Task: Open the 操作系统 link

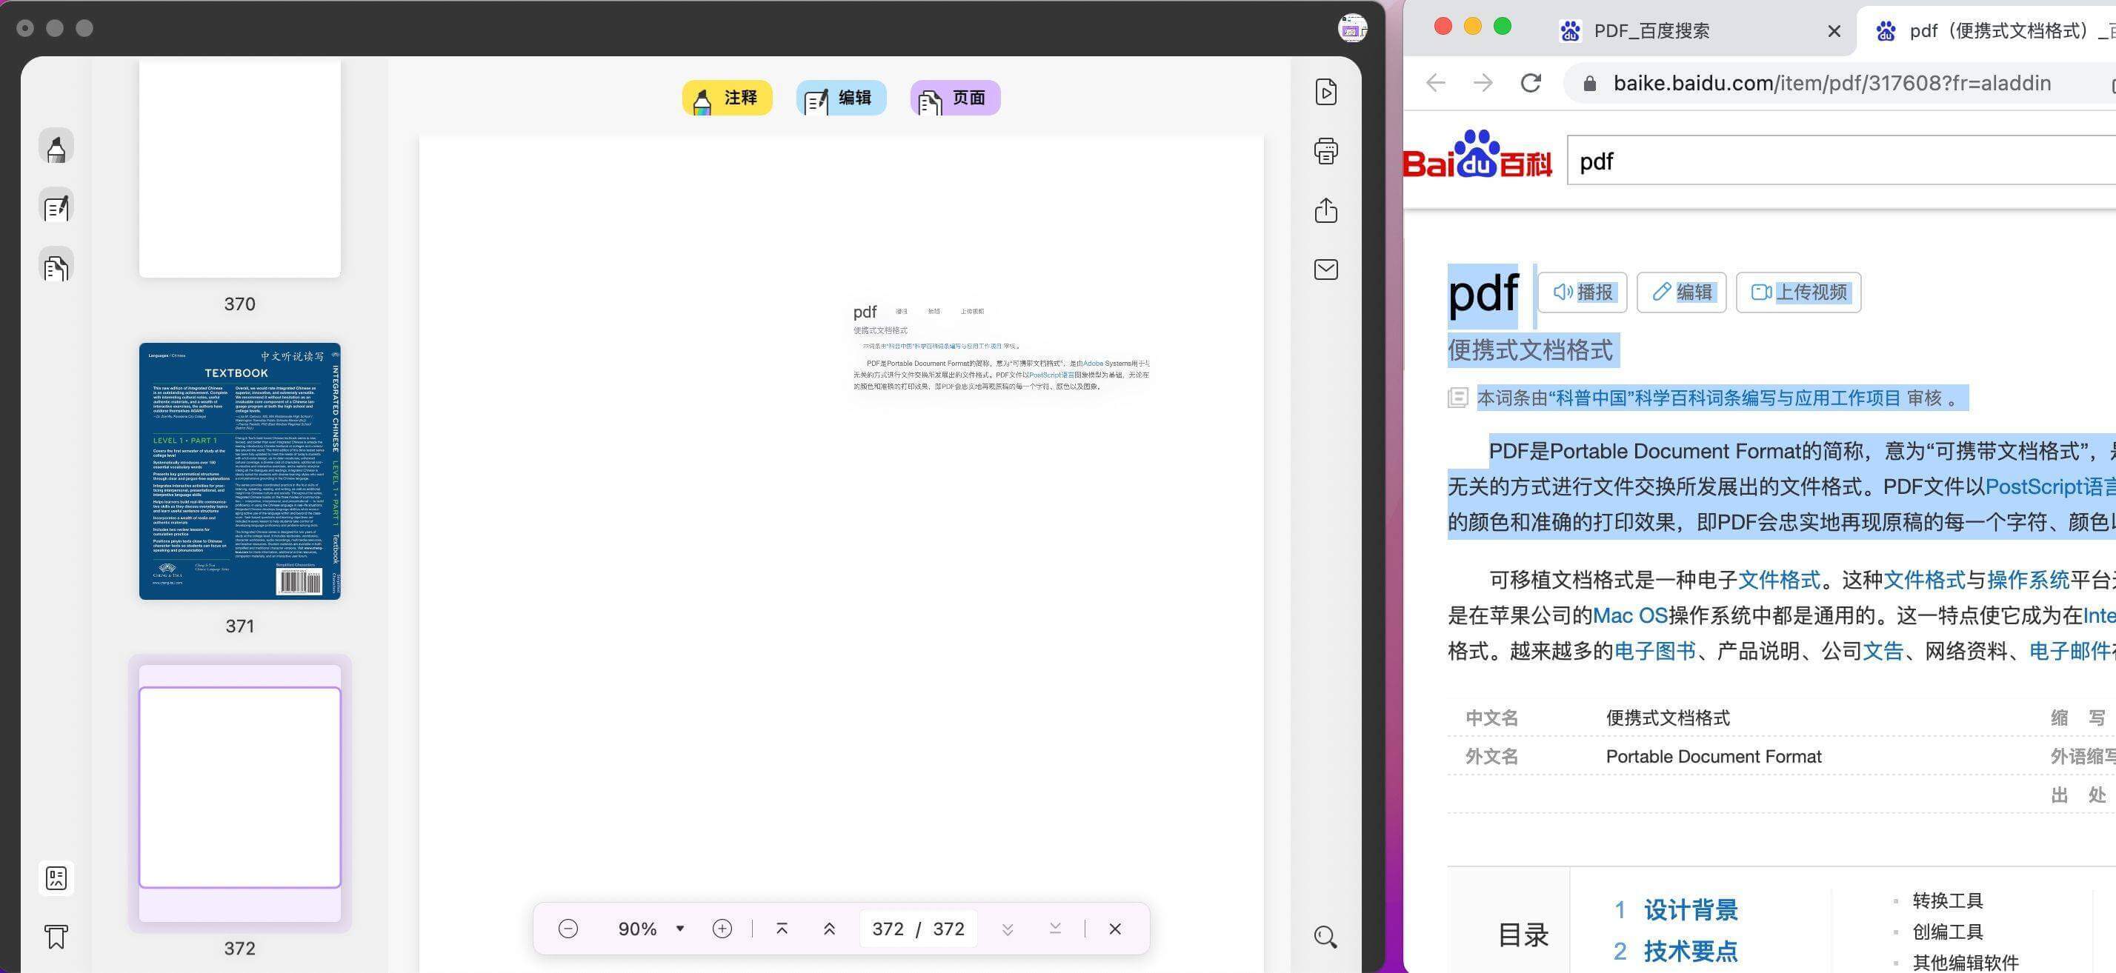Action: (x=2028, y=581)
